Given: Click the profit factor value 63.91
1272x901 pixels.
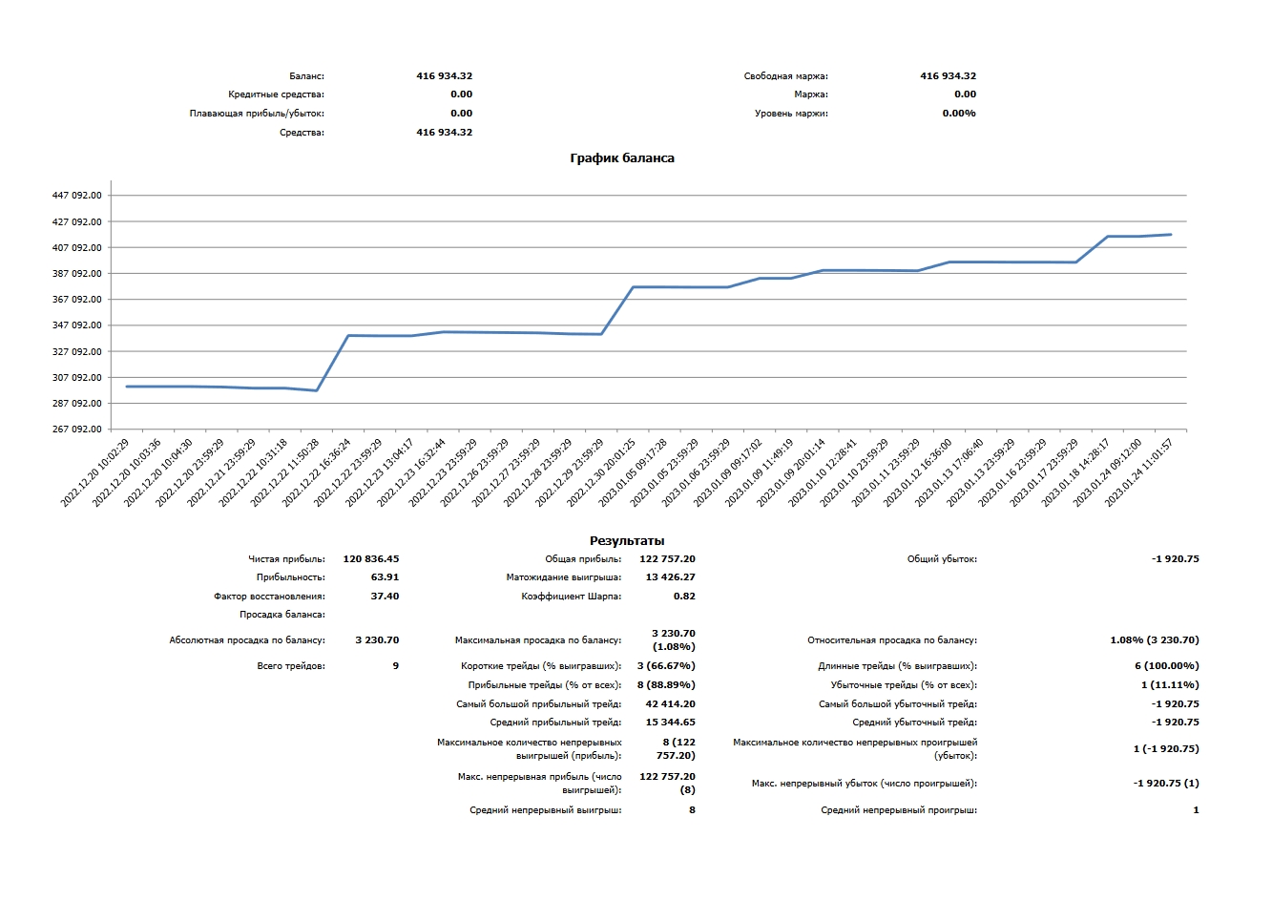Looking at the screenshot, I should click(x=386, y=577).
